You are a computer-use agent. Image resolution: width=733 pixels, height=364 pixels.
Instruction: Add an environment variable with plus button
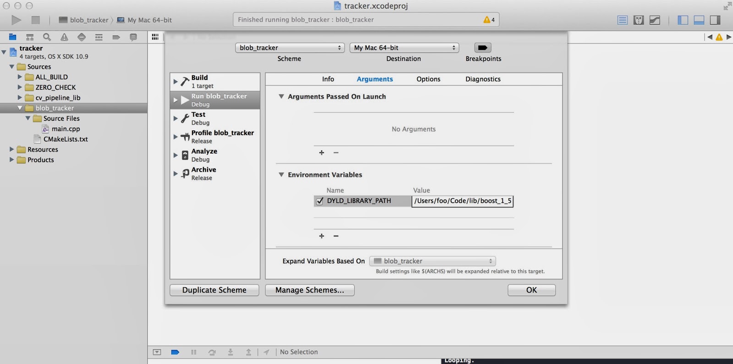point(322,236)
